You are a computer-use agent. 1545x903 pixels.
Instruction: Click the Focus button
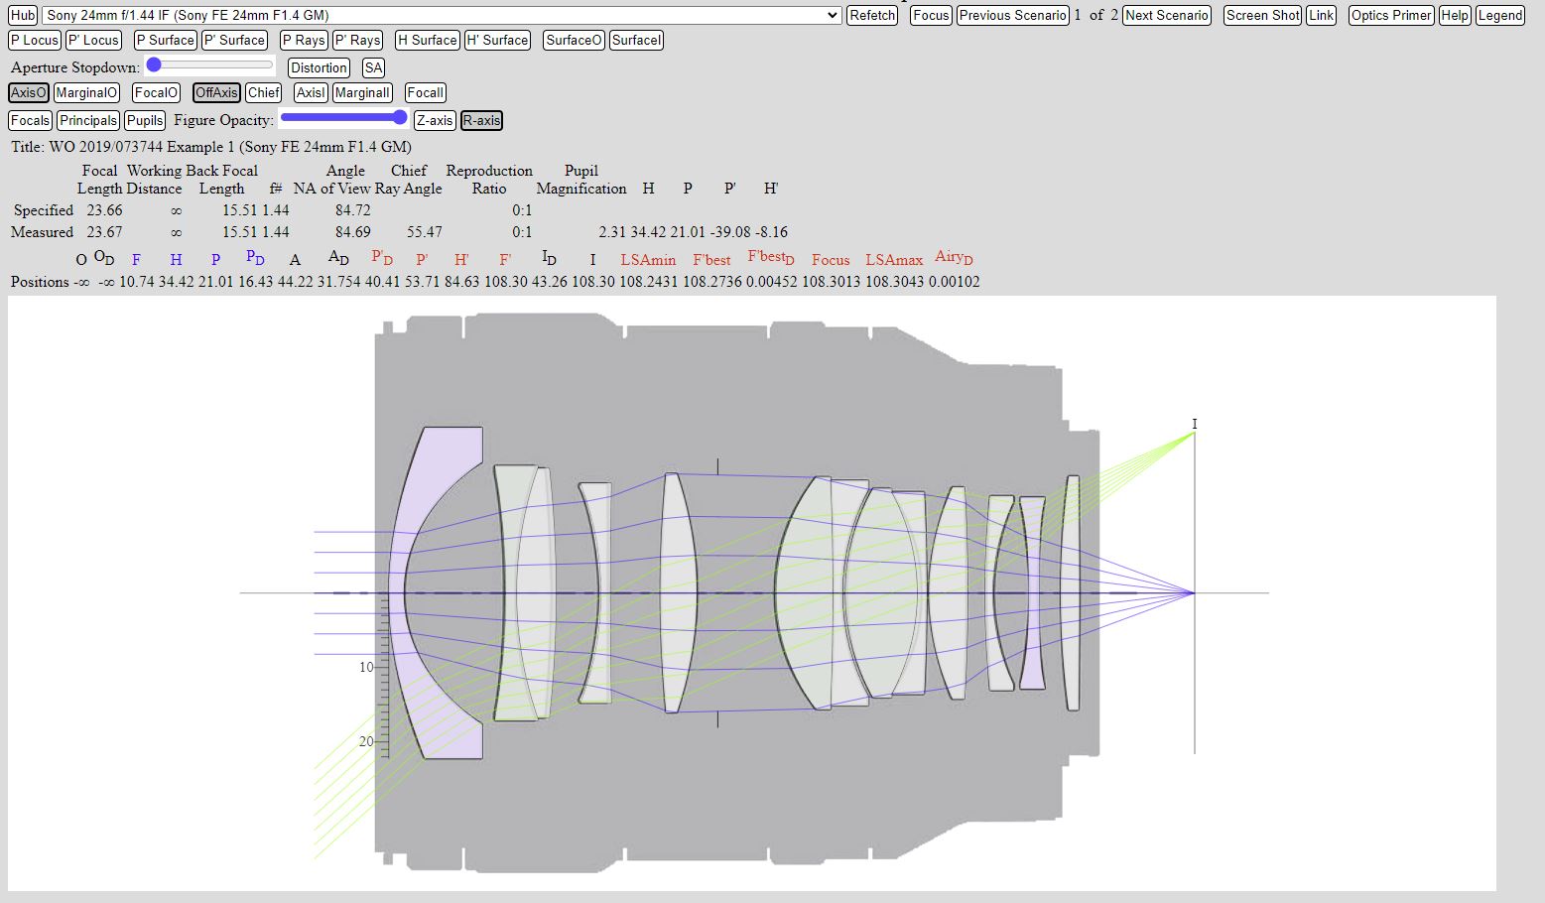click(x=931, y=15)
